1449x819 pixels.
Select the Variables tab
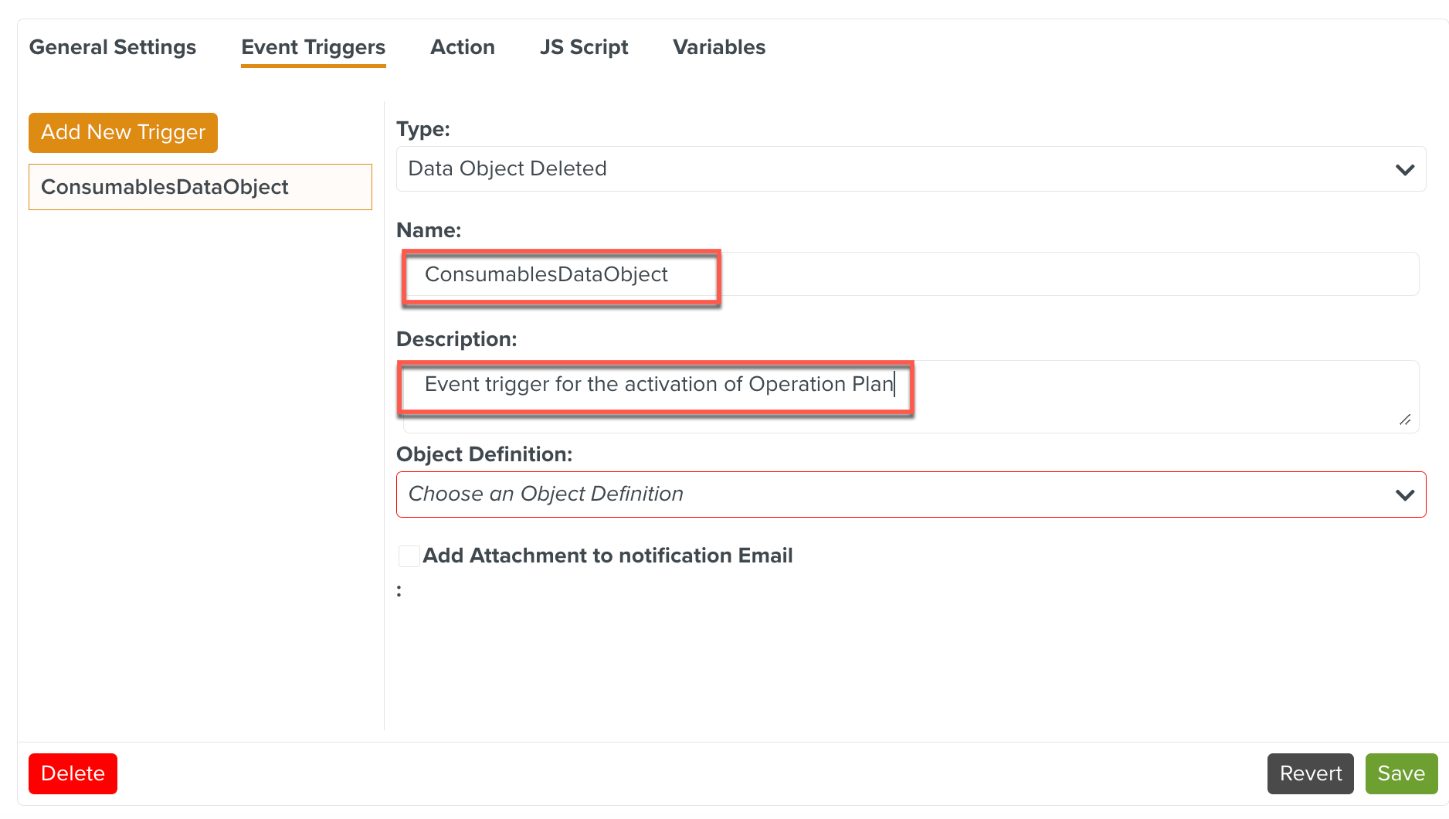coord(718,47)
